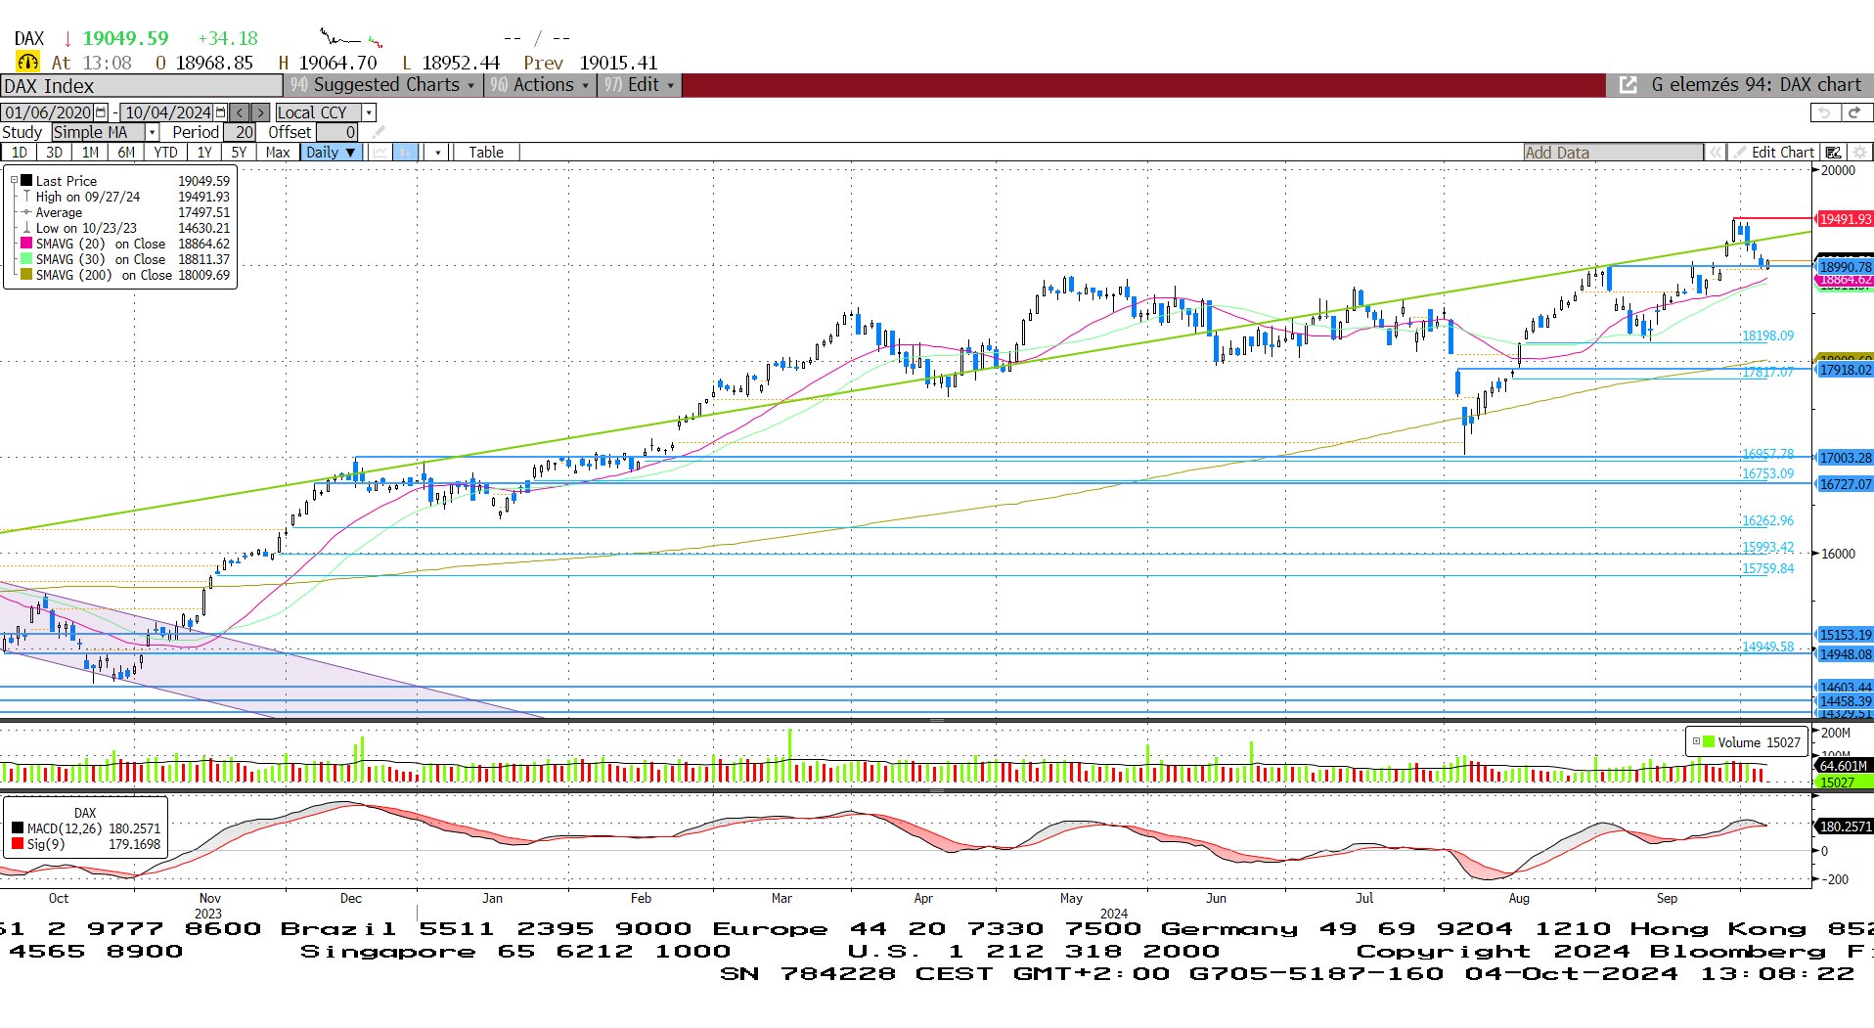Expand the Local CCY currency dropdown
Viewport: 1874px width, 1028px height.
point(369,112)
